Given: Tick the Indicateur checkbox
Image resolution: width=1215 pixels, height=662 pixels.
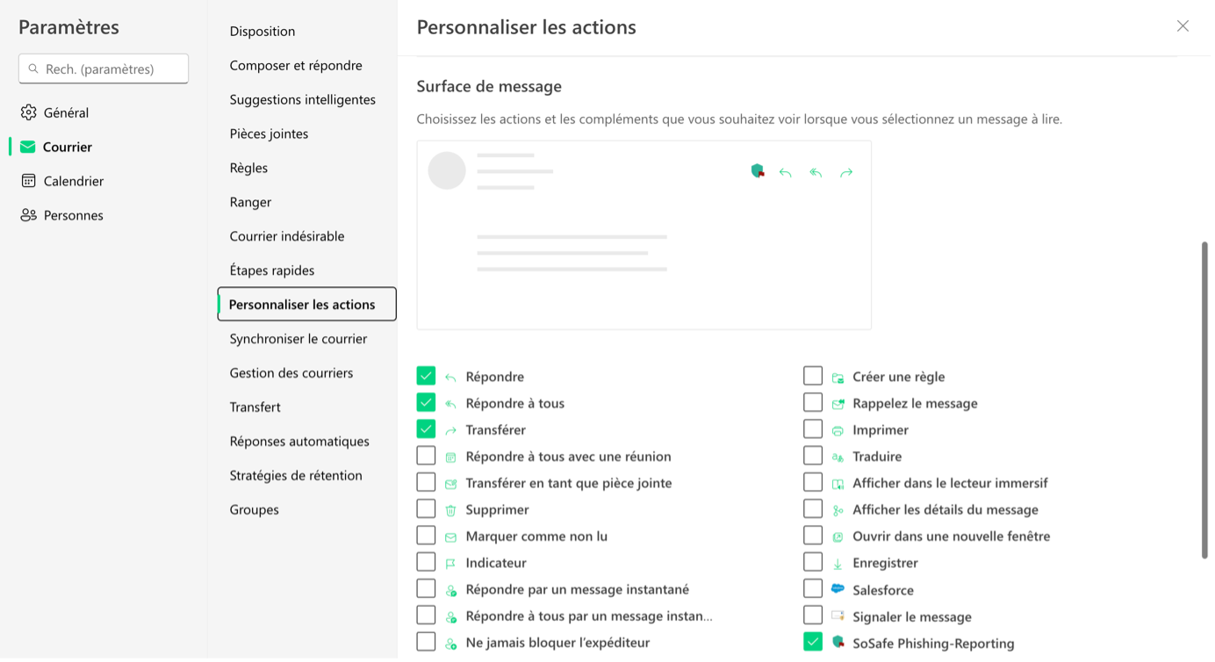Looking at the screenshot, I should point(426,562).
